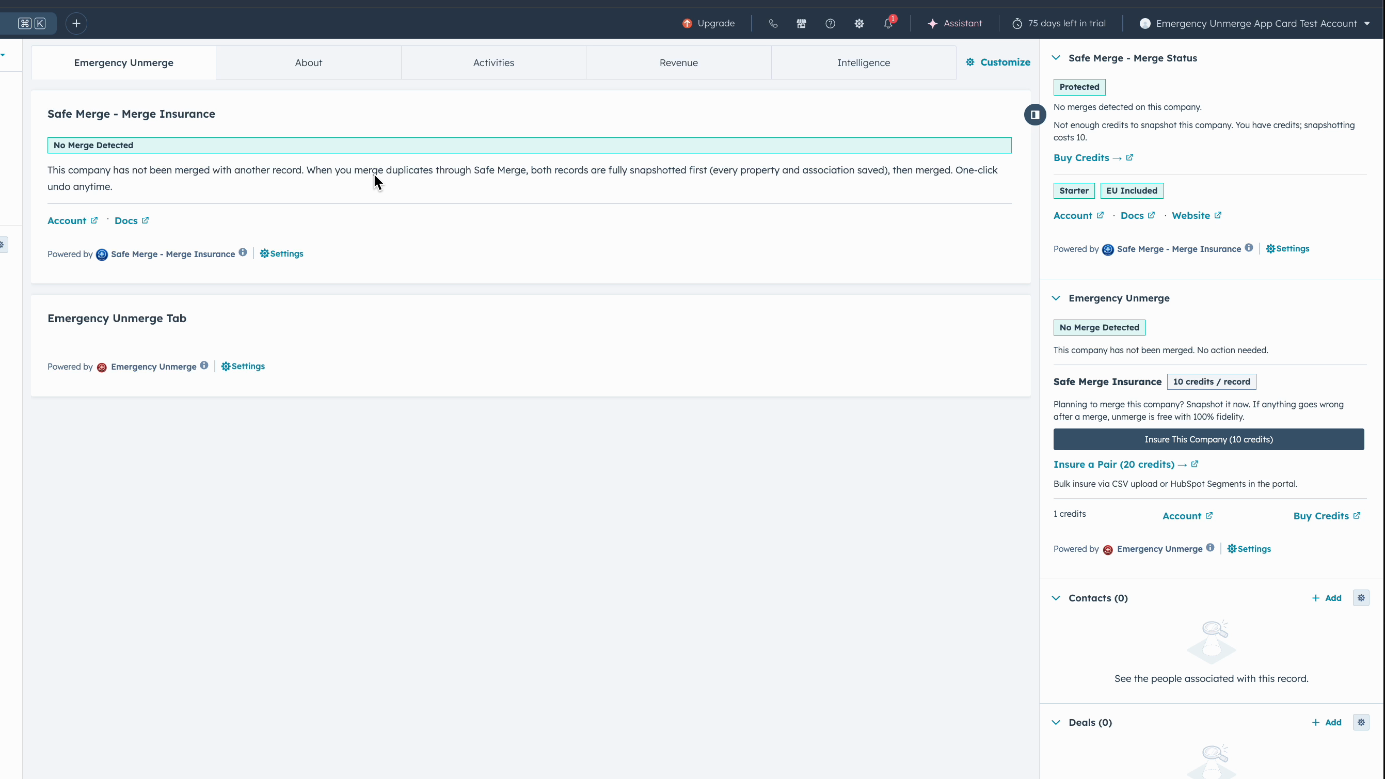Click the plus create button in top bar

[76, 23]
